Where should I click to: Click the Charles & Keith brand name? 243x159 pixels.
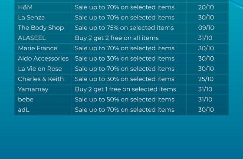point(41,79)
